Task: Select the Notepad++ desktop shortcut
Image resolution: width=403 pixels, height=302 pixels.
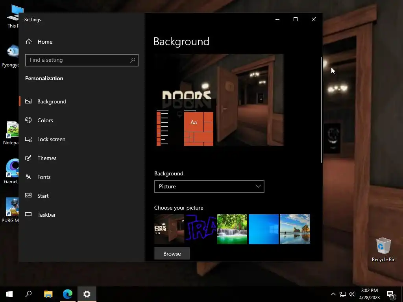Action: tap(11, 133)
